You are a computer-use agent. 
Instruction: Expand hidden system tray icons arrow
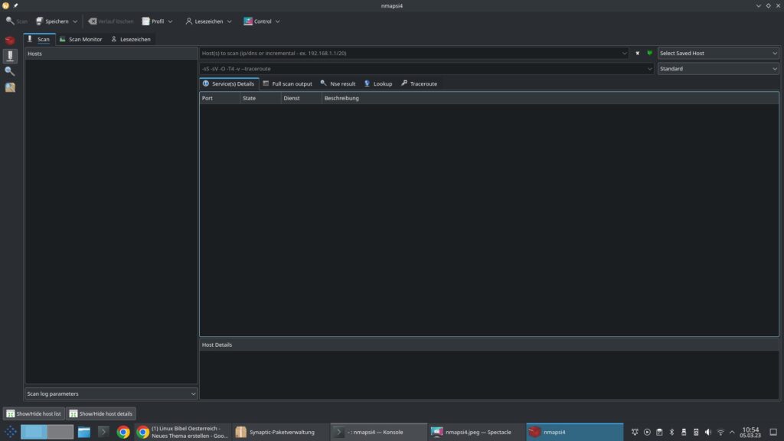733,432
